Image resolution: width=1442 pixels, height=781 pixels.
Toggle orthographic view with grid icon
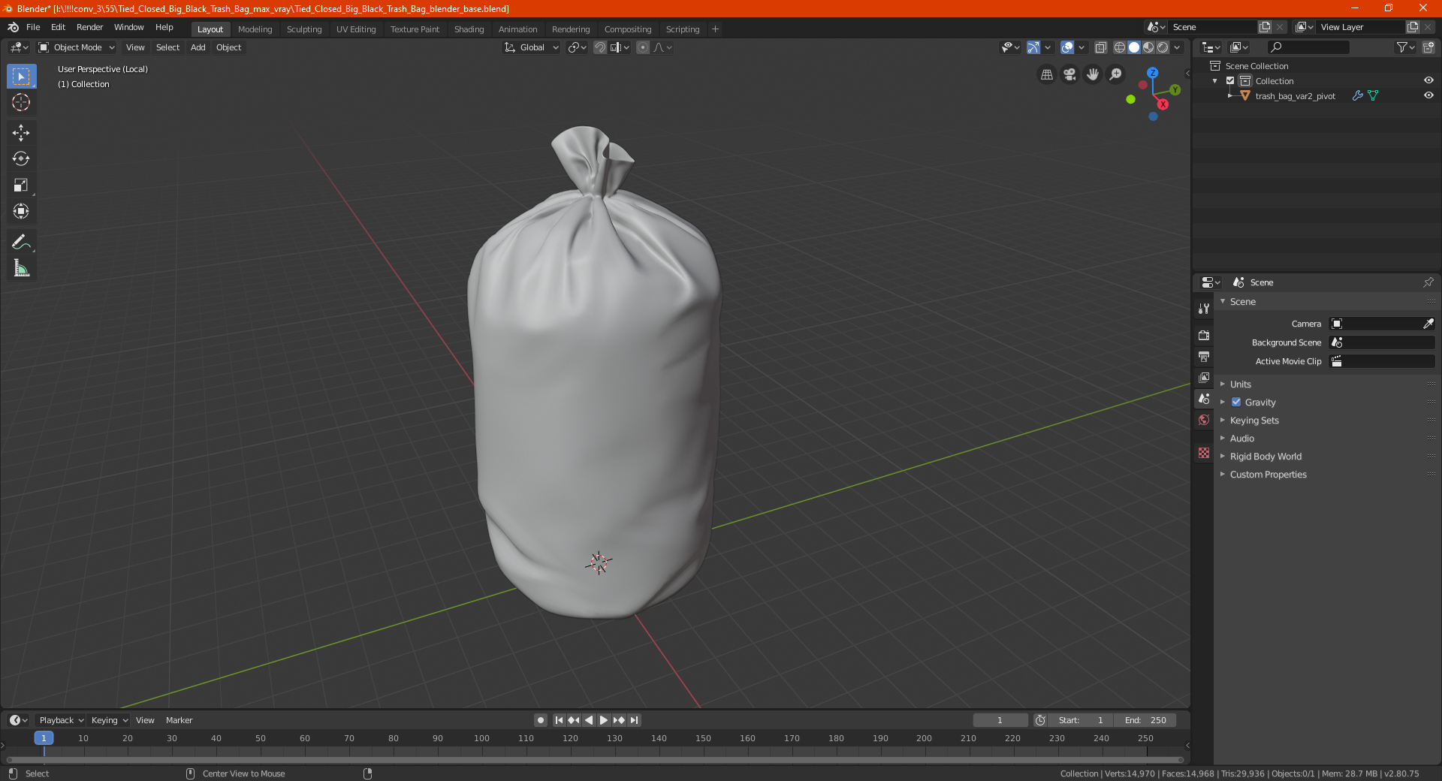point(1046,74)
